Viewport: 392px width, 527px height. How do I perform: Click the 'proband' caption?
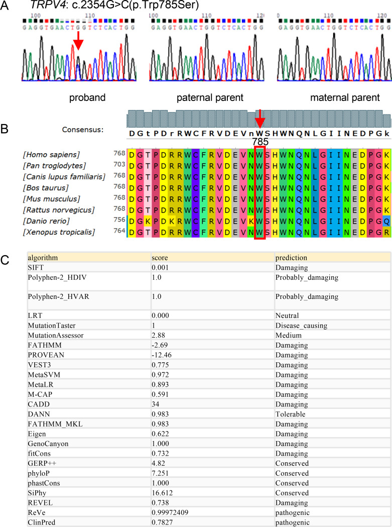pos(87,97)
